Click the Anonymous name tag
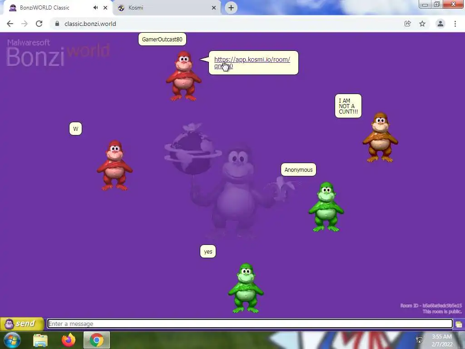This screenshot has width=465, height=349. pos(299,170)
